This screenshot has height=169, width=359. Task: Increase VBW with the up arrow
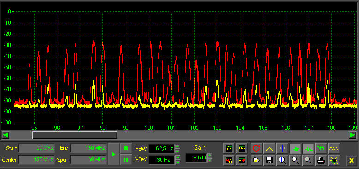tap(178, 157)
